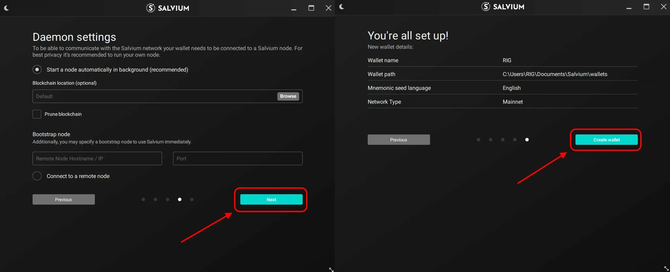The height and width of the screenshot is (272, 670).
Task: Go Previous from wallet summary page
Action: click(399, 140)
